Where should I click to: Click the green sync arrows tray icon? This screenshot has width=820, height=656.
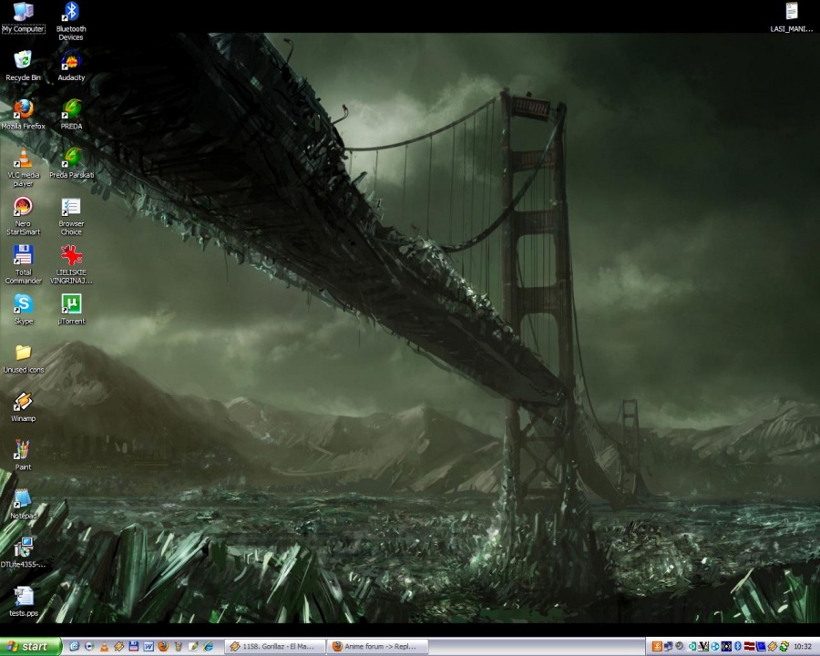pos(784,647)
